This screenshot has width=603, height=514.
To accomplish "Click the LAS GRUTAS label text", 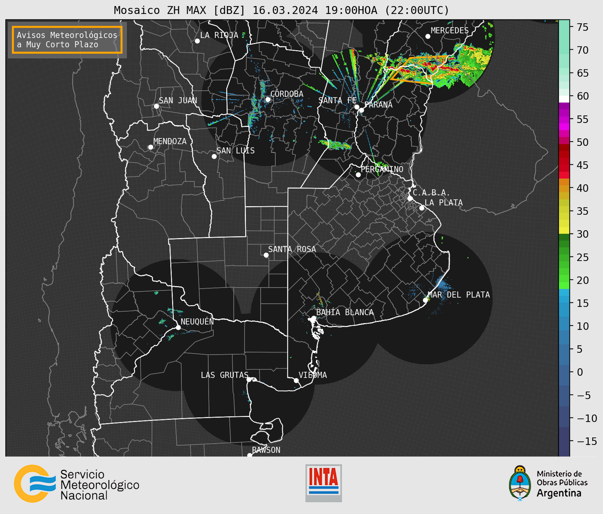I will click(x=224, y=375).
